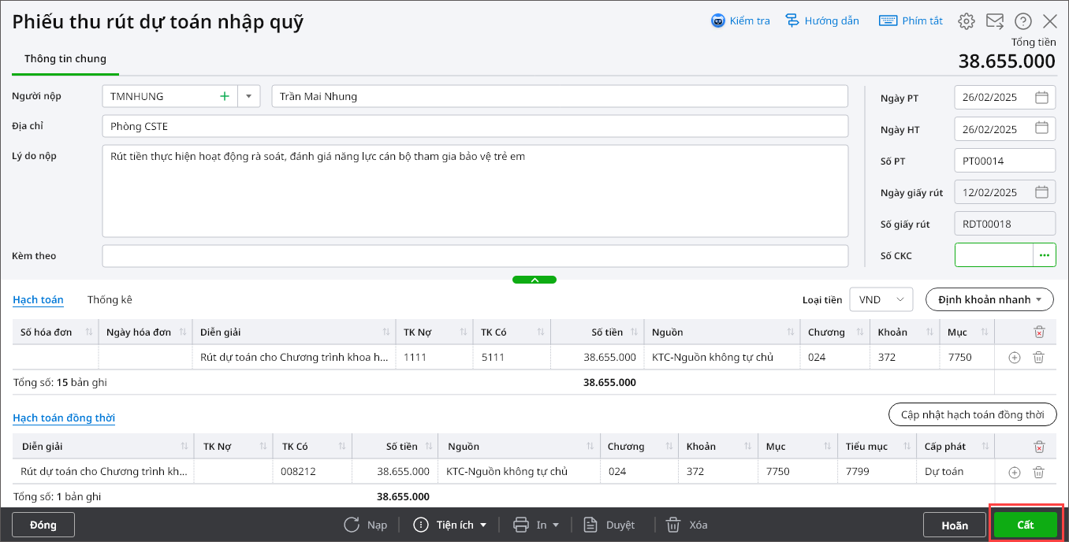
Task: Sort by Số hóa đơn column
Action: coord(88,332)
